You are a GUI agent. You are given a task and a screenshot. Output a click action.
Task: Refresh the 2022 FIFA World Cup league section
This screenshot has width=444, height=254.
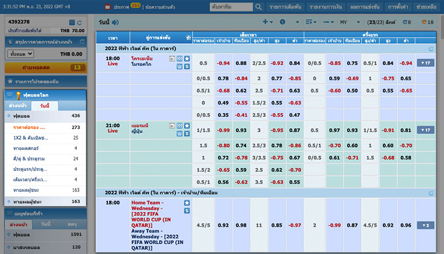[431, 48]
